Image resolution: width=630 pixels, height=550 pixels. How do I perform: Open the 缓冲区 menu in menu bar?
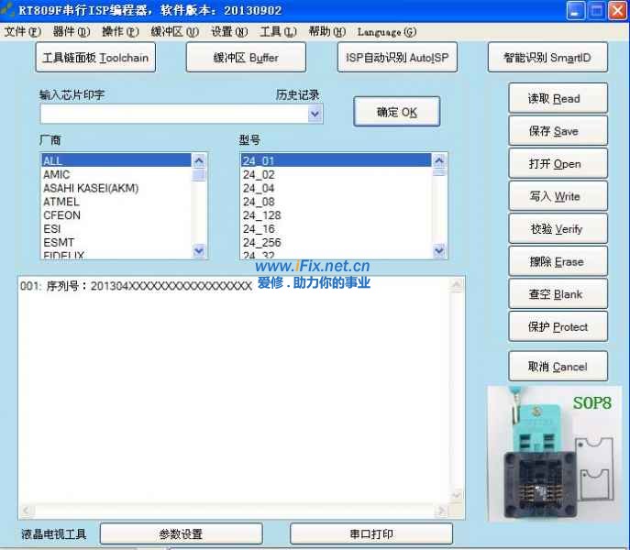[174, 31]
